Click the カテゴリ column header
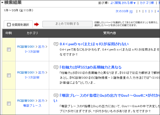This screenshot has height=115, width=160. point(32,33)
